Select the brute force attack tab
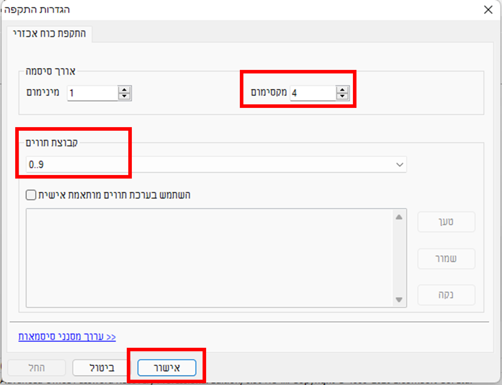Viewport: 502px width, 385px height. 49,33
